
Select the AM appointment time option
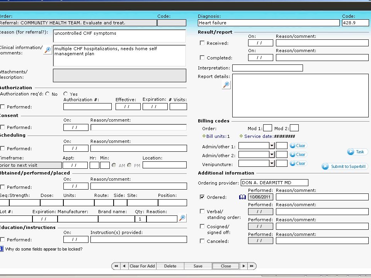114,165
